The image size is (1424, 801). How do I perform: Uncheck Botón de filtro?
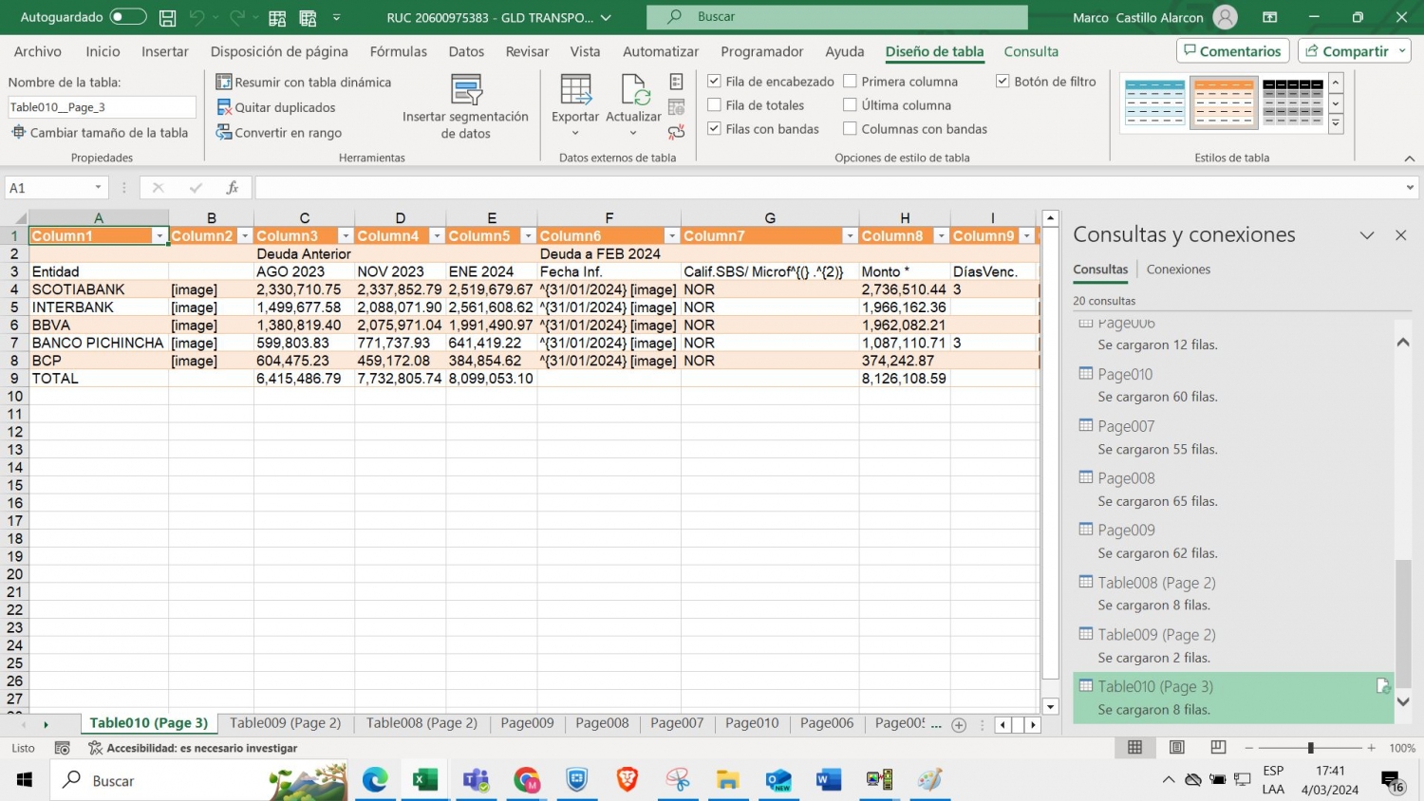pos(1002,82)
